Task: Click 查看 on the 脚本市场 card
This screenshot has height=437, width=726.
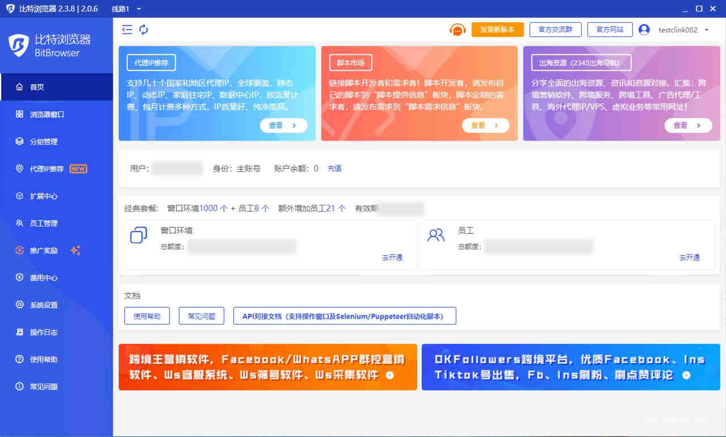Action: (486, 125)
